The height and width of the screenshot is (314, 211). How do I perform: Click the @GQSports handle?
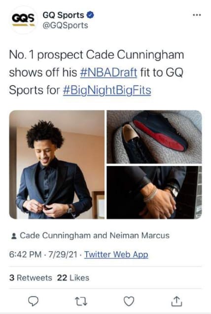65,25
